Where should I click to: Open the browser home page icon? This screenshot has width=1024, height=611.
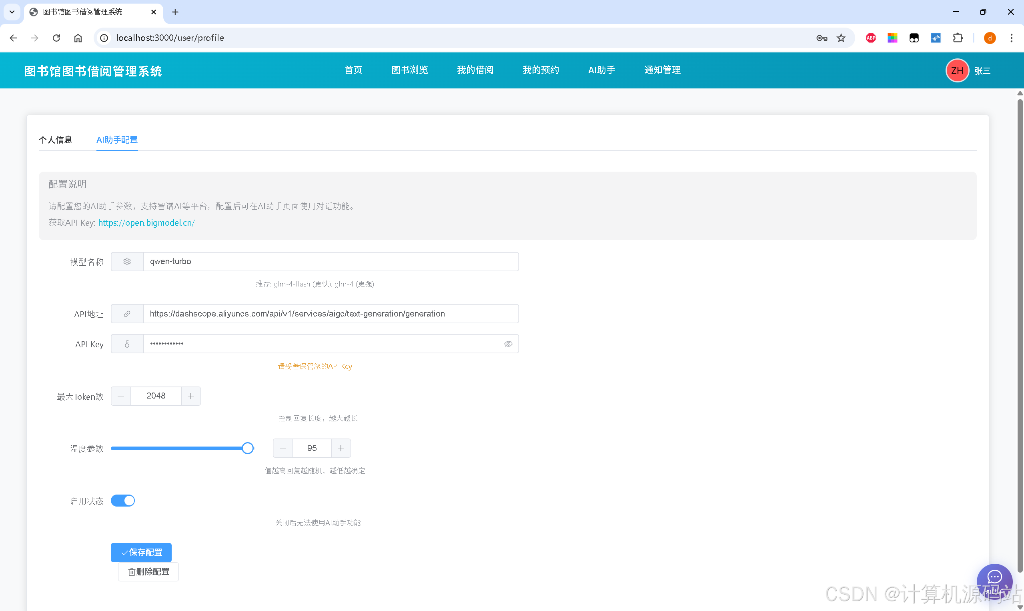coord(78,38)
